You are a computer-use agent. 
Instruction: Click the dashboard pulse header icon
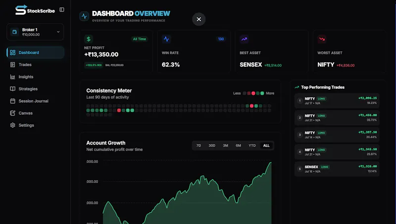pos(84,16)
